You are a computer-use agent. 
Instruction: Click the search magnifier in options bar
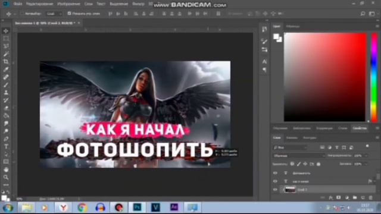(363, 14)
